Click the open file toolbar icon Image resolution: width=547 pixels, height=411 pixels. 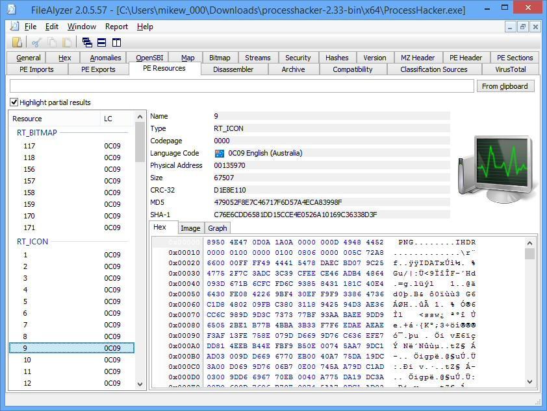pyautogui.click(x=17, y=42)
